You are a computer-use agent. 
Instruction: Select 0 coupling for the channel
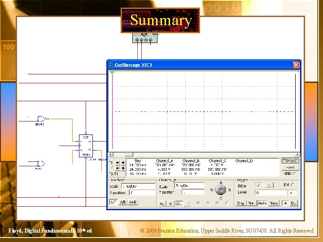[x=170, y=203]
